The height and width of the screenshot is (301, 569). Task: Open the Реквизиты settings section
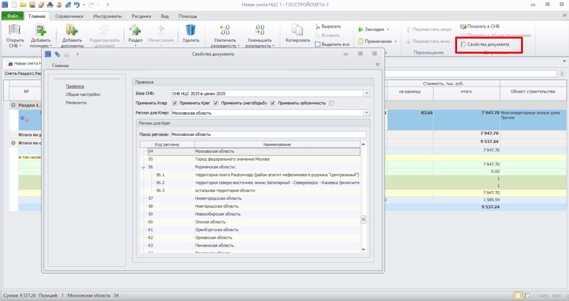76,103
